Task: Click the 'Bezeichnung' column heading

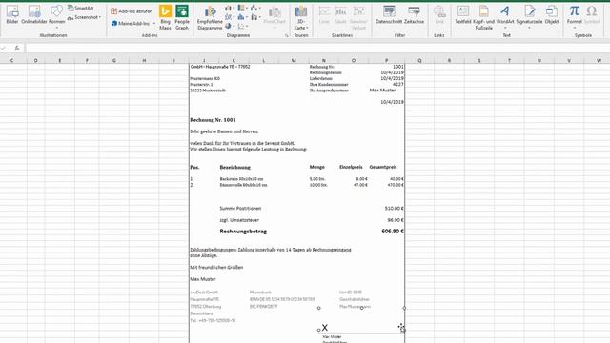Action: (x=235, y=168)
